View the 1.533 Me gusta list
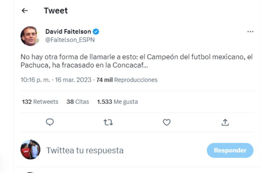This screenshot has height=173, width=261. click(117, 102)
